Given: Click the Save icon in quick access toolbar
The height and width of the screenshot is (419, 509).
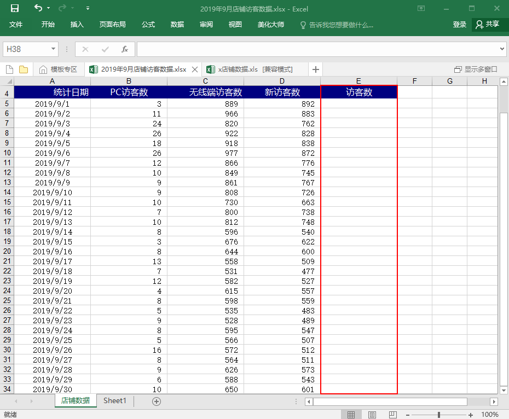Looking at the screenshot, I should [15, 8].
